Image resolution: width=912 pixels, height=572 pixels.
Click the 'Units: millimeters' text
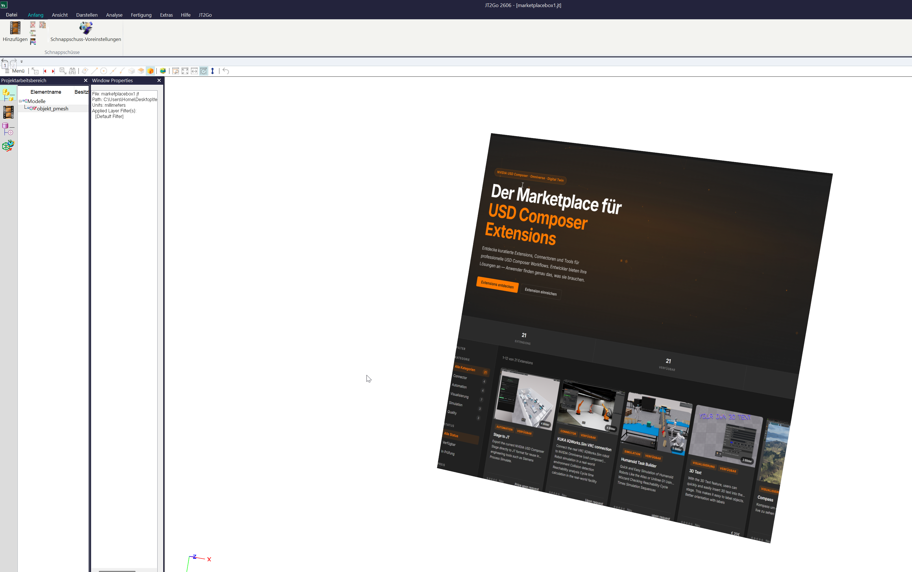point(109,105)
